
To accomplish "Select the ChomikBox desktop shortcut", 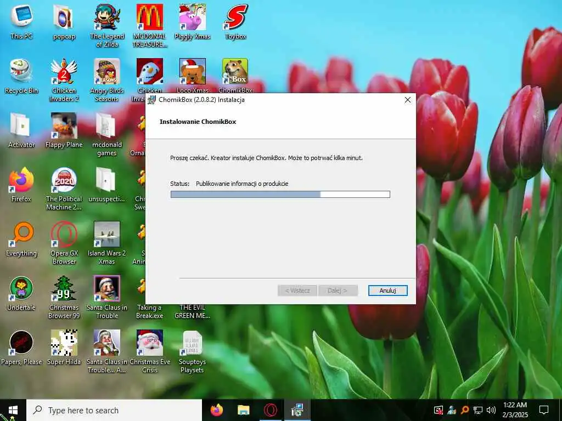I will tap(235, 76).
